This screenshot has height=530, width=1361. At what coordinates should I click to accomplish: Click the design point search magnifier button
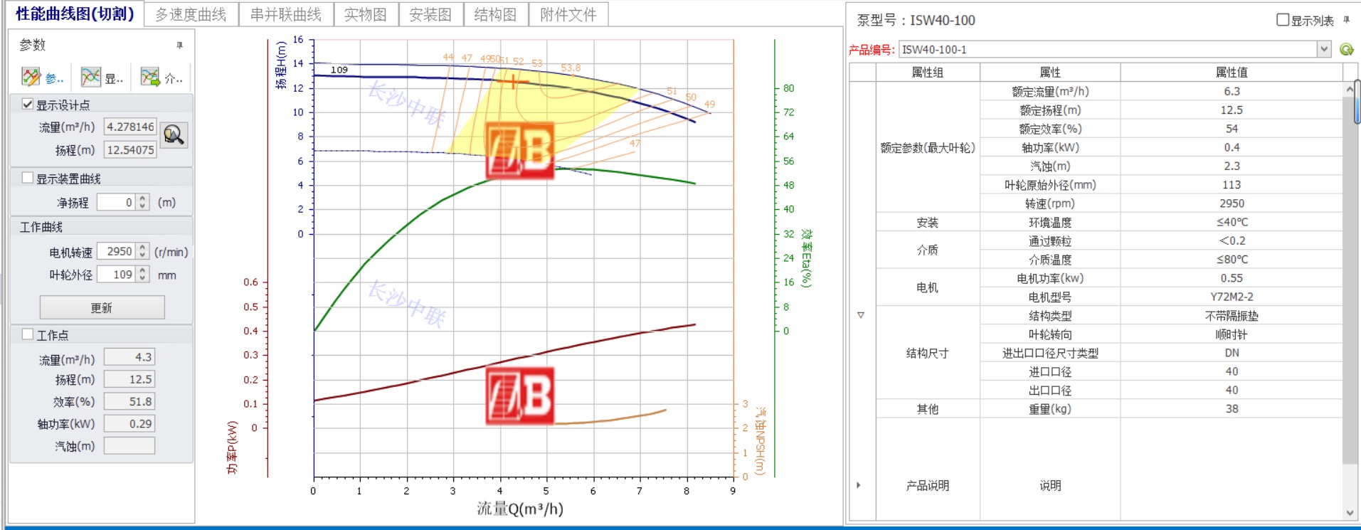[174, 134]
